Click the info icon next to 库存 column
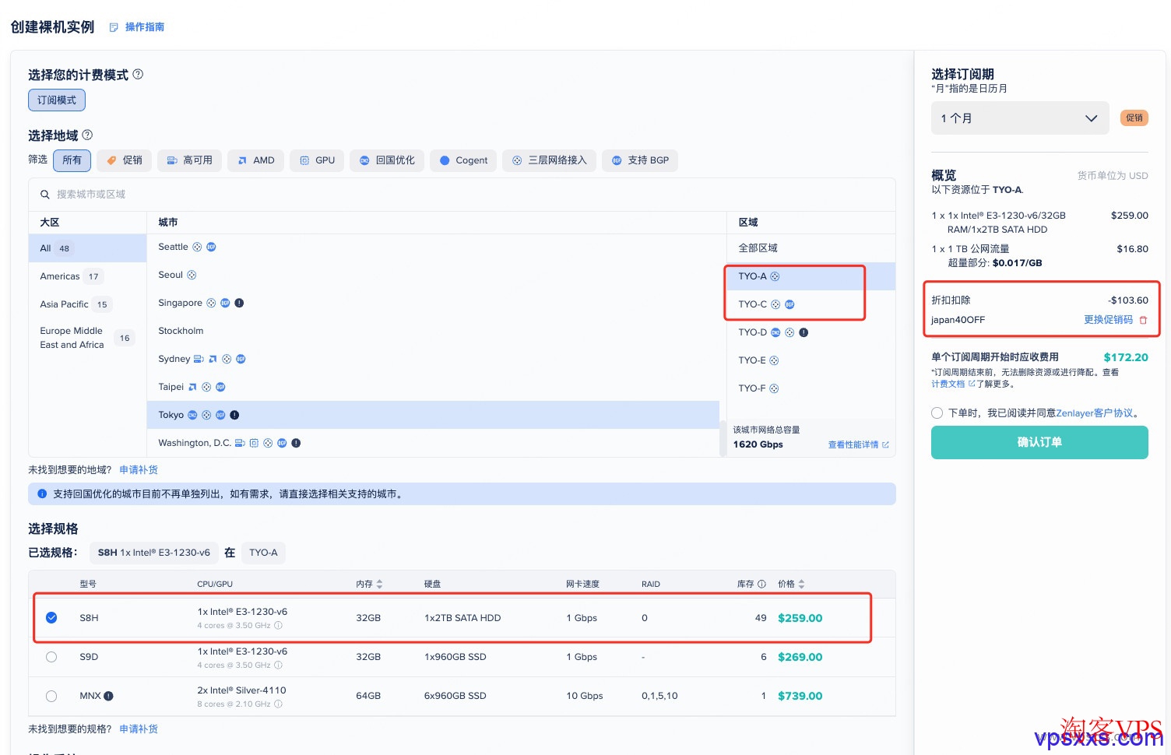 pos(761,584)
